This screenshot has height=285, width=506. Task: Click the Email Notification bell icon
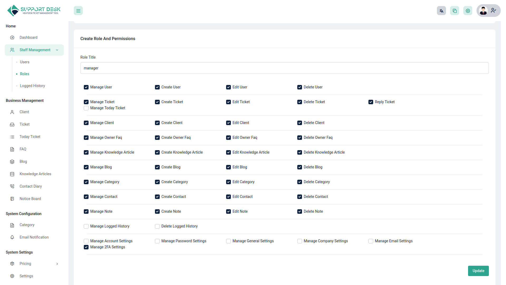(12, 237)
